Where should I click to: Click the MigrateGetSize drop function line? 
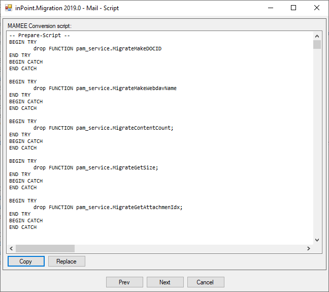coord(95,168)
